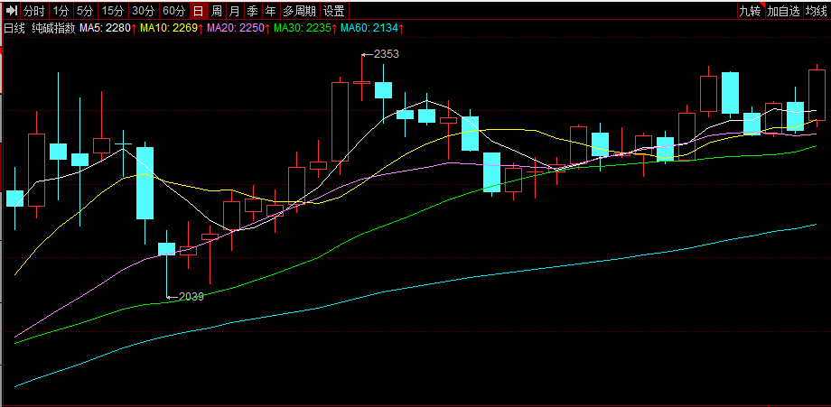Toggle the 九转 indicator
This screenshot has height=407, width=831.
point(750,11)
